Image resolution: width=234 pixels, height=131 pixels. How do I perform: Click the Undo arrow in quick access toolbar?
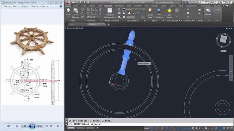92,2
